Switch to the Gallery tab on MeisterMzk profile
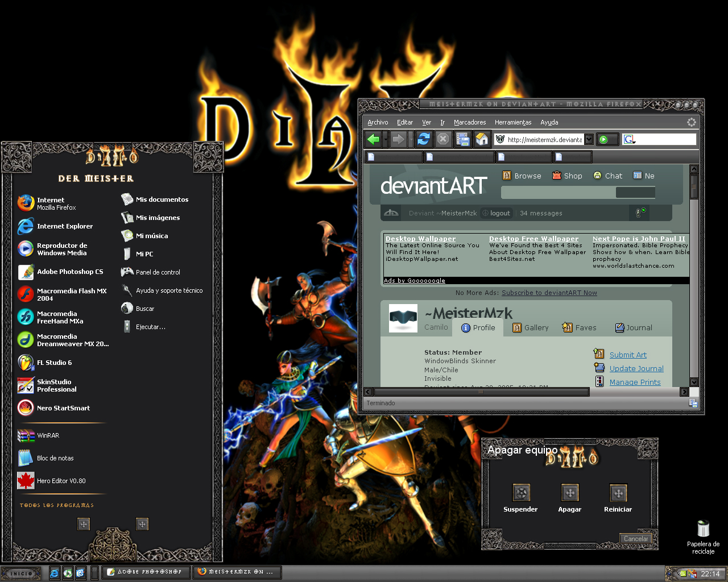Image resolution: width=728 pixels, height=582 pixels. coord(530,327)
